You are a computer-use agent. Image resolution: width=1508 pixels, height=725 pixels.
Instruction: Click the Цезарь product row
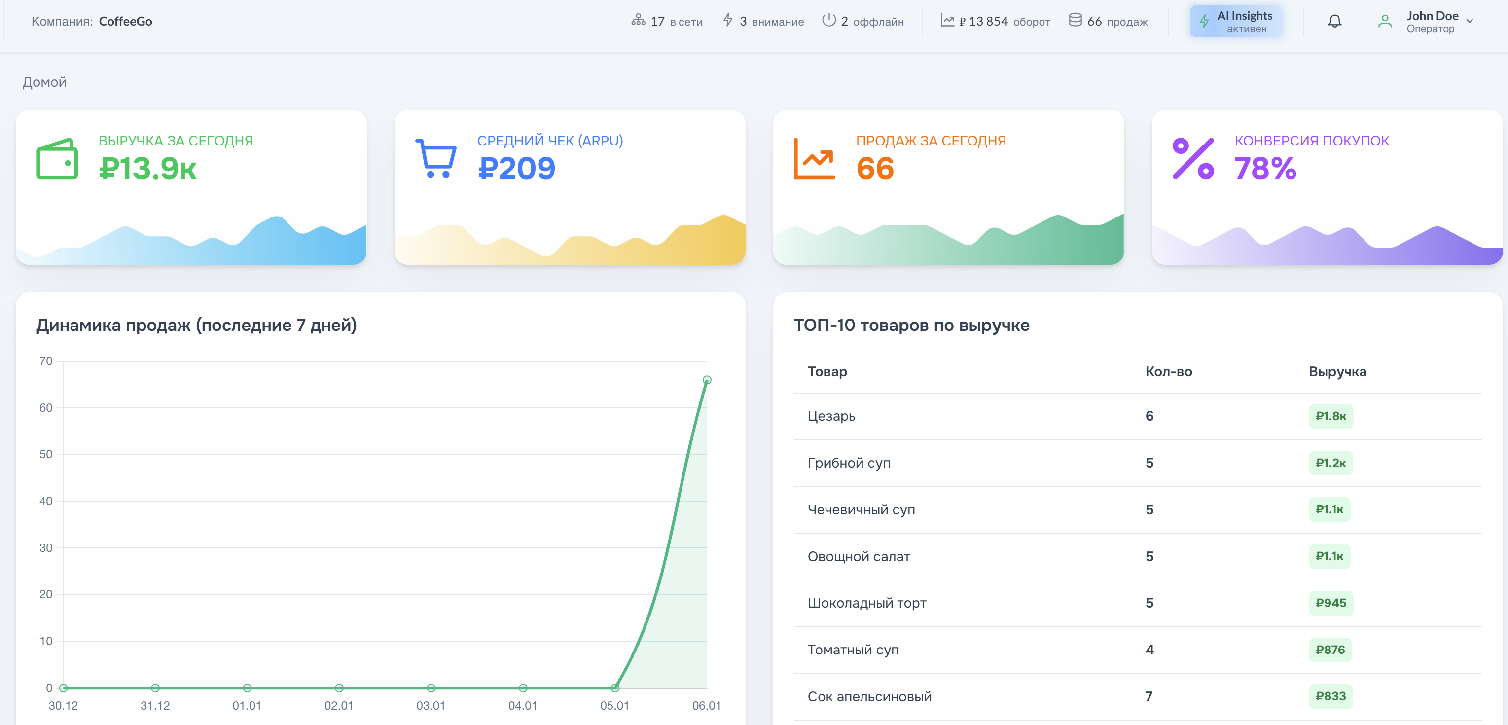tap(831, 416)
